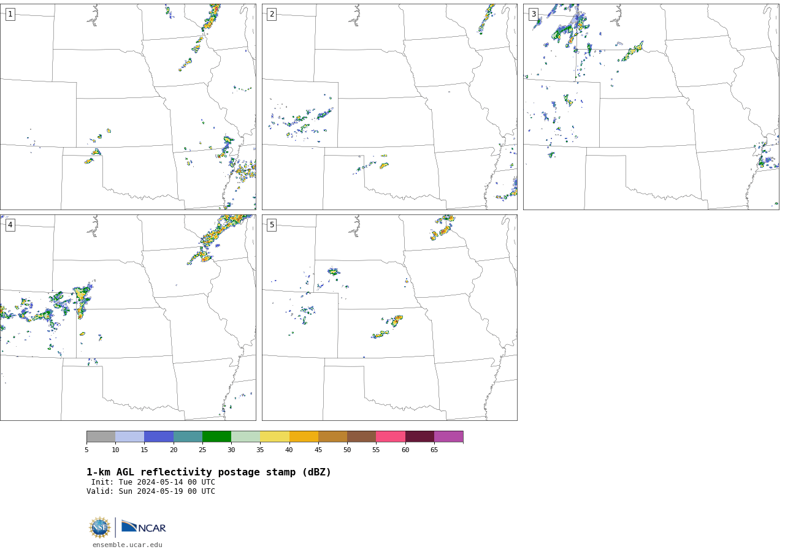This screenshot has height=552, width=785.
Task: Click the panel number '2' label box
Action: (x=272, y=14)
